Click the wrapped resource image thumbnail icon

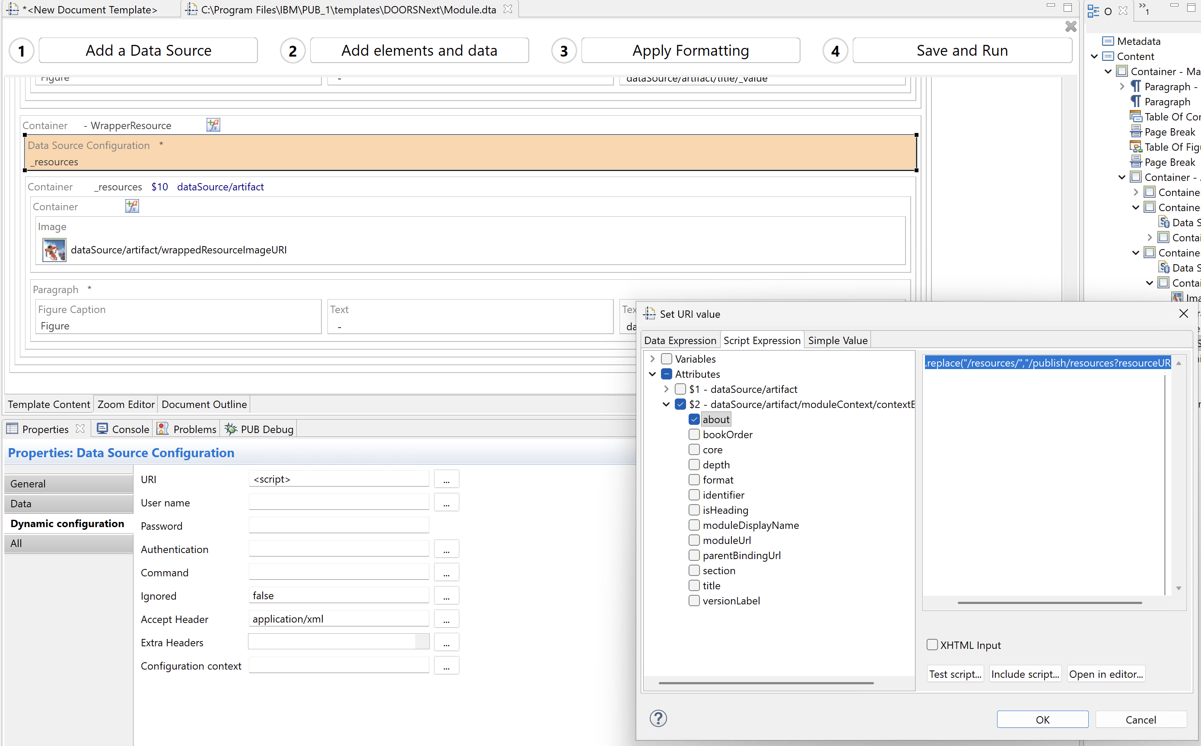pos(54,250)
